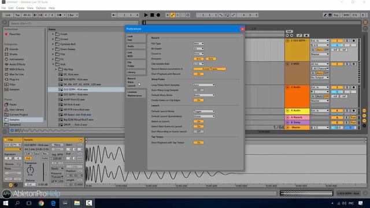Open the Help menu
Viewport: 370px width, 208px height.
[51, 8]
